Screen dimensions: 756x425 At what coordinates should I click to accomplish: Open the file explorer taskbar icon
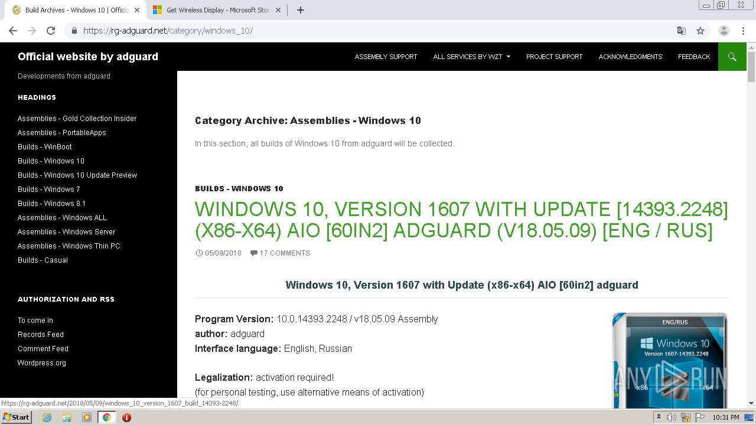click(67, 417)
